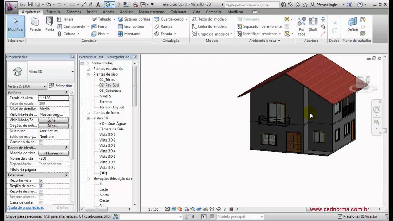Click the Identificar ambiente tool
The width and height of the screenshot is (393, 221).
[257, 34]
